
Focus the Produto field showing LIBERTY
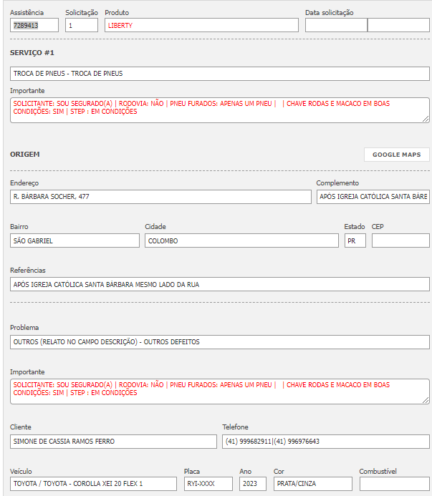201,25
